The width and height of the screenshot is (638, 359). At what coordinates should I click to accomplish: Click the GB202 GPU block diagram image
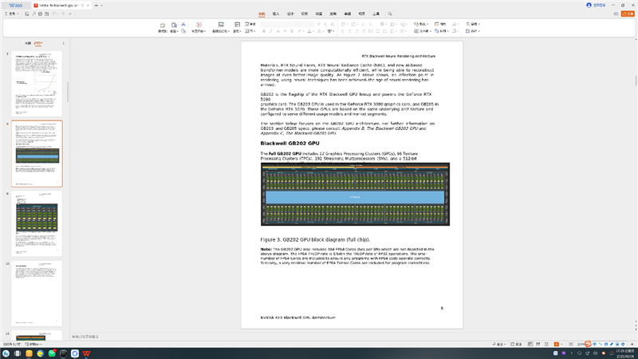[x=355, y=194]
